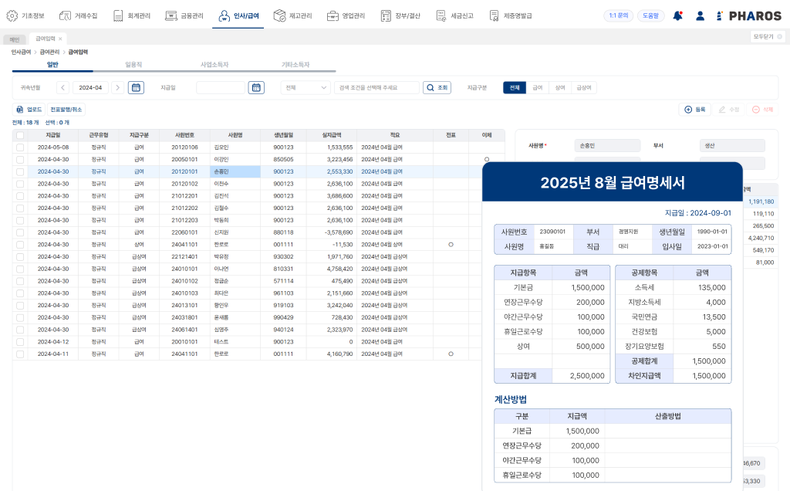The height and width of the screenshot is (491, 790).
Task: Open the notification bell icon
Action: click(x=677, y=15)
